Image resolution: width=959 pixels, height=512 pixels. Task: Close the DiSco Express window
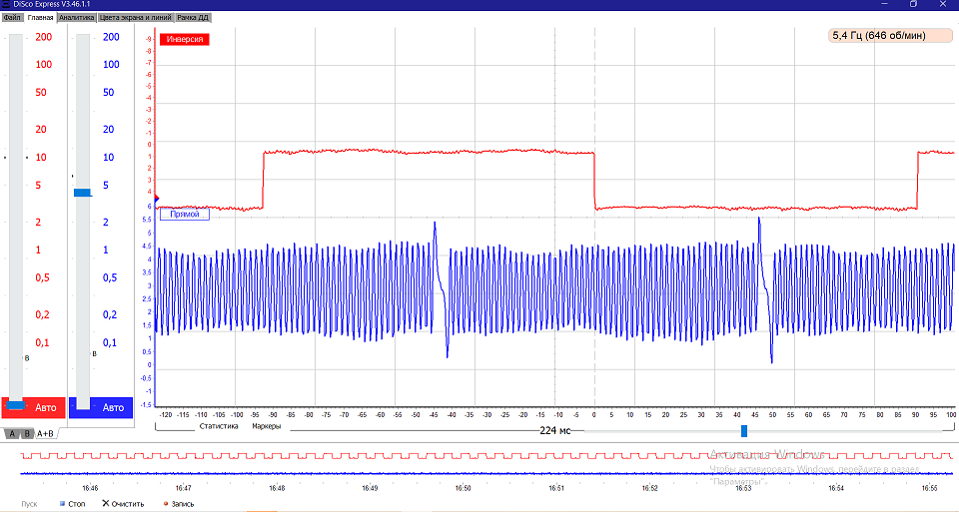pyautogui.click(x=942, y=4)
